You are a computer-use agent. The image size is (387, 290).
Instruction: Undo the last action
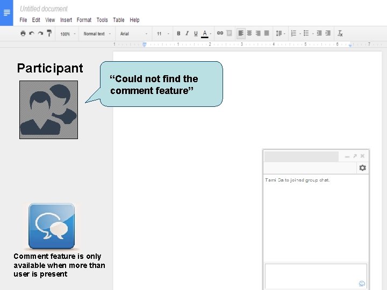[32, 33]
